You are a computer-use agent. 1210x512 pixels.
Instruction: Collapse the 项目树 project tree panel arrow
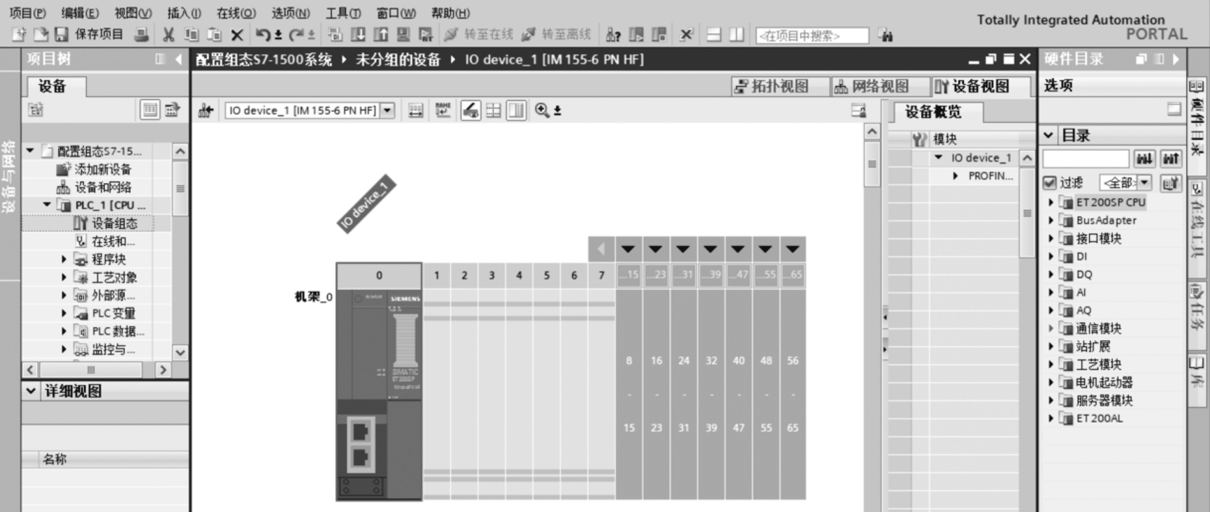tap(178, 59)
